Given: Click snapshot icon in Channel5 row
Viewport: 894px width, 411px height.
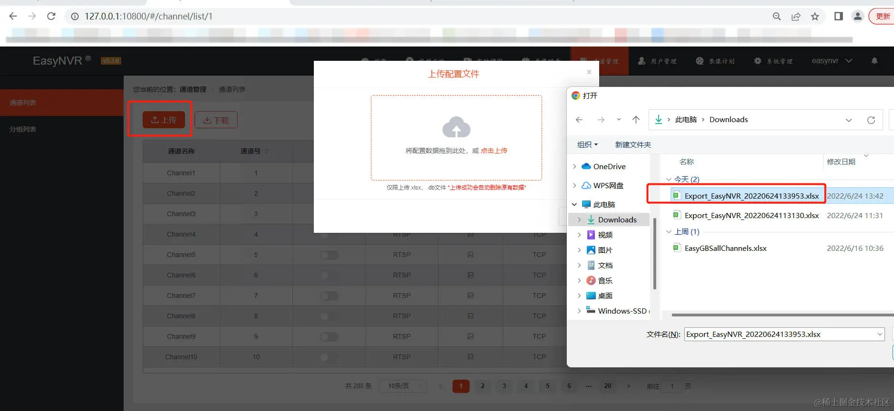Looking at the screenshot, I should 470,255.
